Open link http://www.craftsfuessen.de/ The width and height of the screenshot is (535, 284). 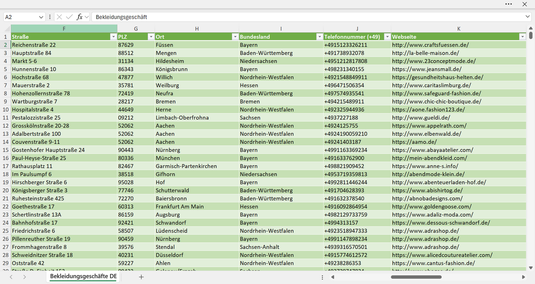[x=430, y=45]
